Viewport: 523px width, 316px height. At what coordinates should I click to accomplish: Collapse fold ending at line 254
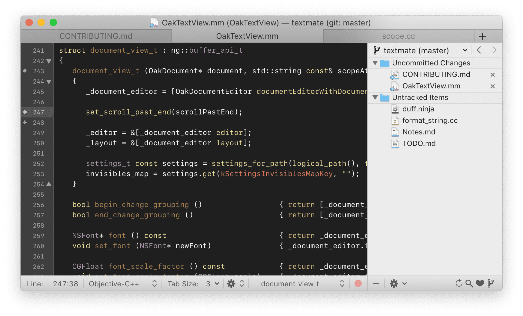click(x=49, y=184)
